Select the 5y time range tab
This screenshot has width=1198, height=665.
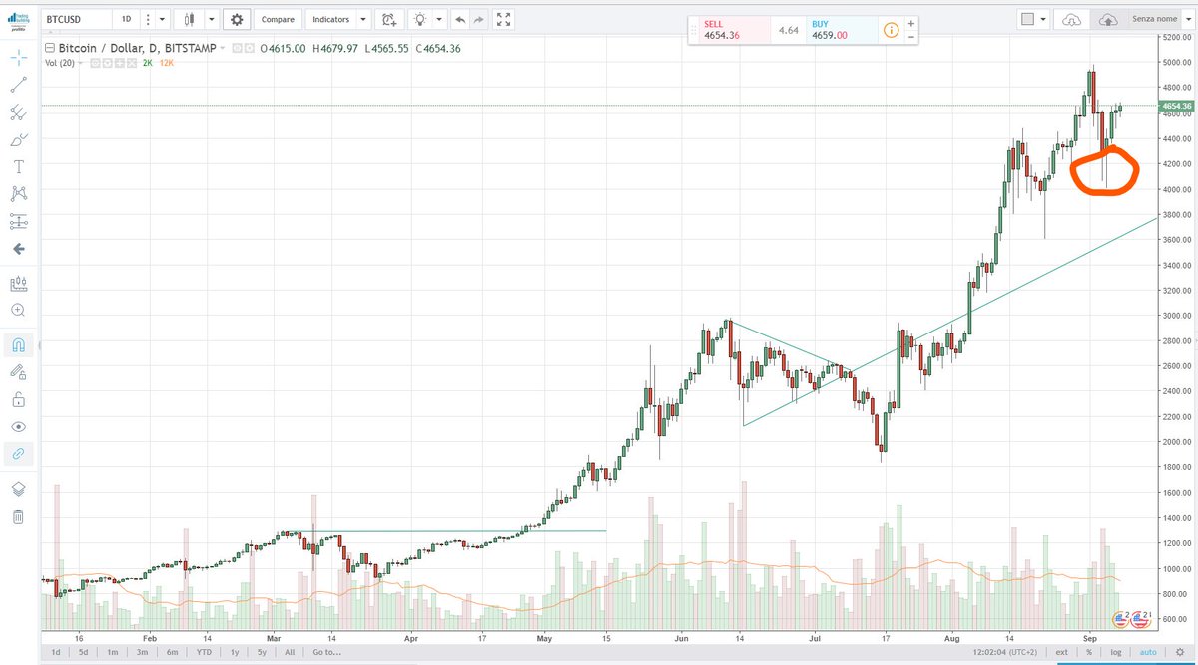pos(261,652)
